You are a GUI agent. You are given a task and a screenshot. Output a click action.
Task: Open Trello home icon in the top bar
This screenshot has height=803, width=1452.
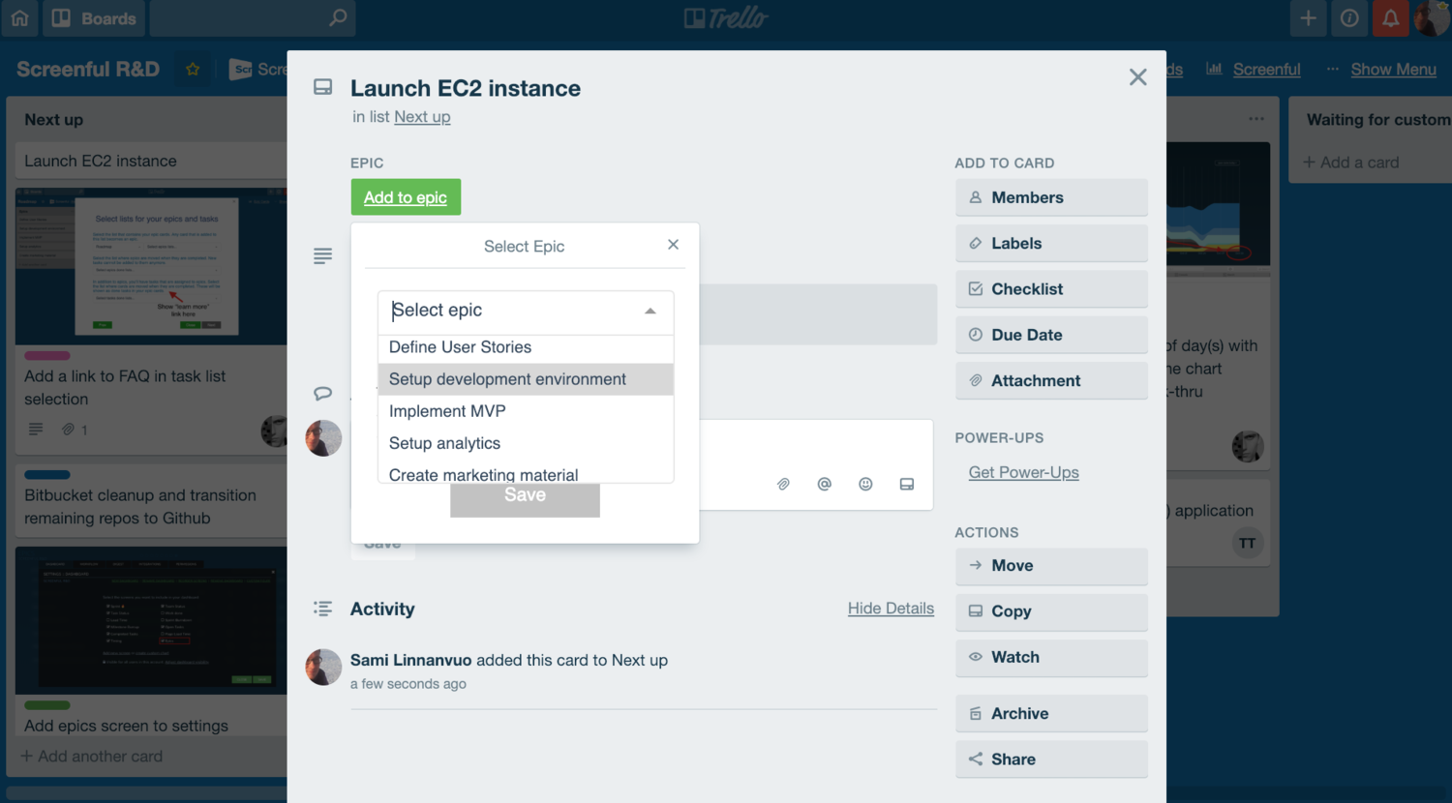pos(19,18)
